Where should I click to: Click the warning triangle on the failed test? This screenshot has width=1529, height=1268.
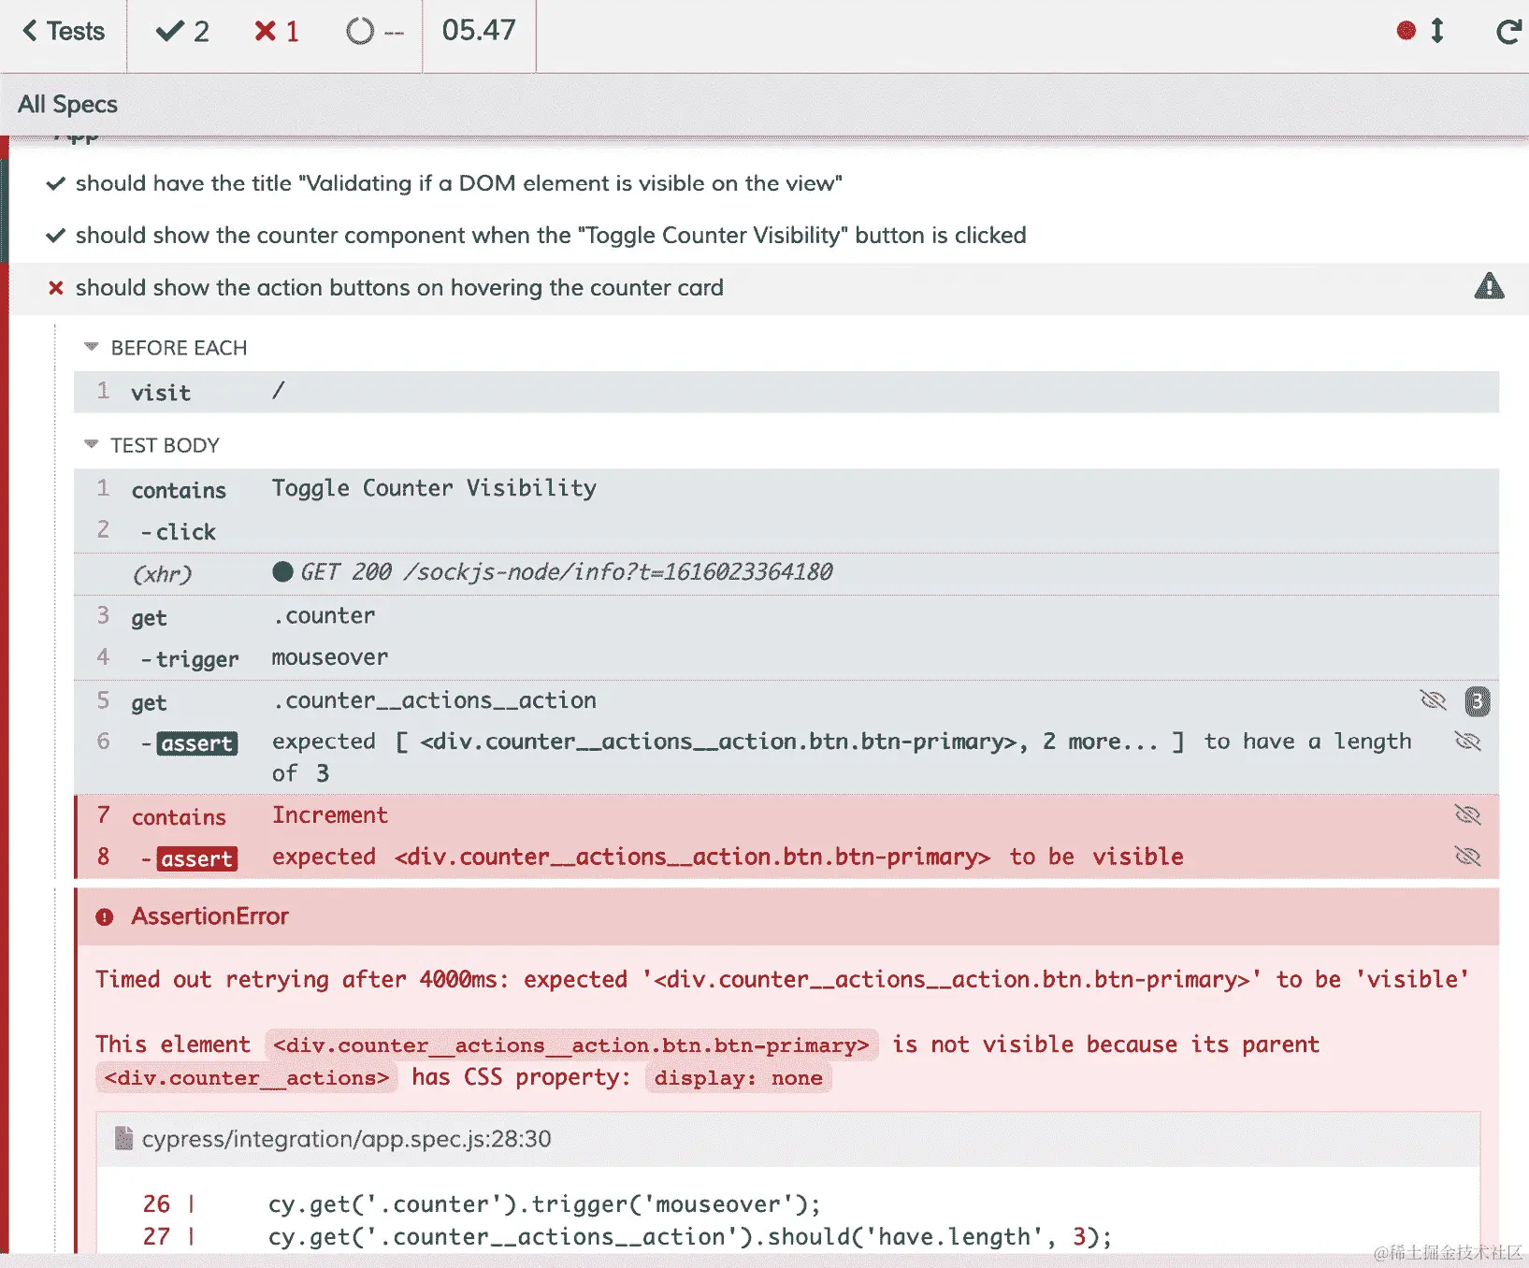(x=1489, y=286)
